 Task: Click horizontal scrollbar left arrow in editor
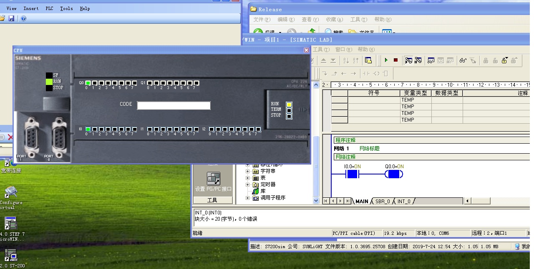pos(468,201)
